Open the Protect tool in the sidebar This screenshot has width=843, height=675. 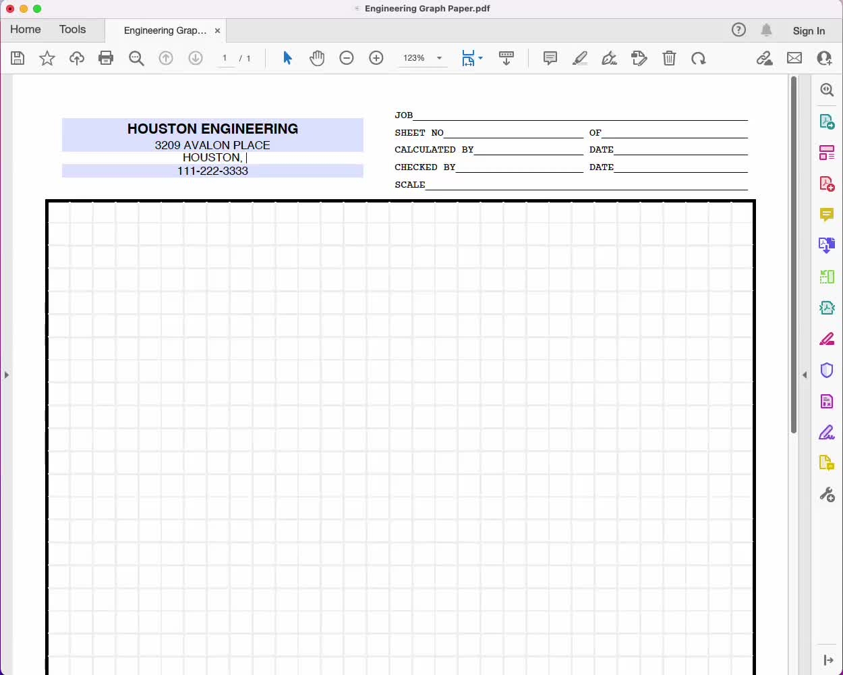tap(827, 370)
